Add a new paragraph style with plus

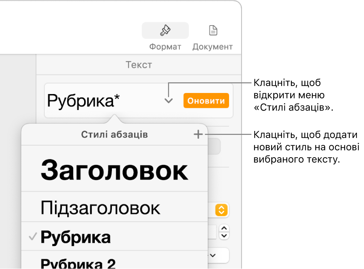pyautogui.click(x=198, y=134)
